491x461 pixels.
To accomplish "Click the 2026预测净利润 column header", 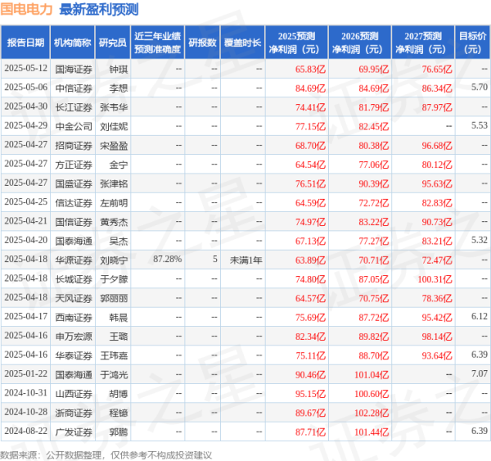I will [x=360, y=43].
